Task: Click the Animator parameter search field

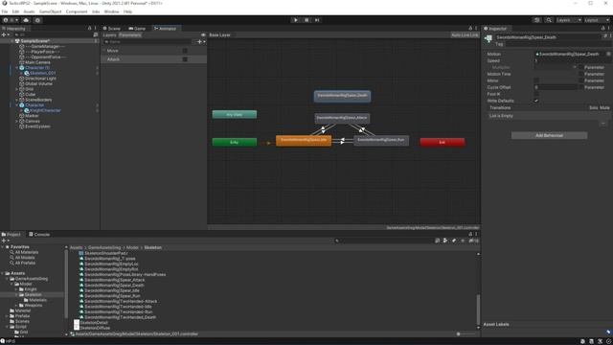Action: pos(148,42)
